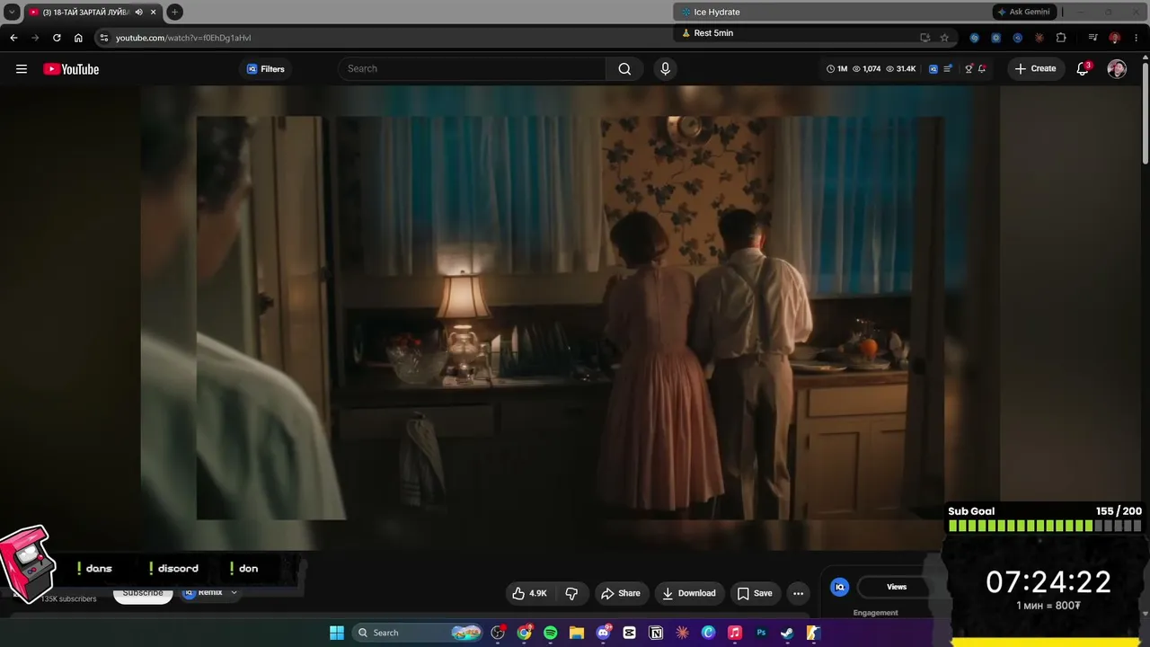The width and height of the screenshot is (1150, 647).
Task: Open CapCut from the taskbar
Action: coord(630,633)
